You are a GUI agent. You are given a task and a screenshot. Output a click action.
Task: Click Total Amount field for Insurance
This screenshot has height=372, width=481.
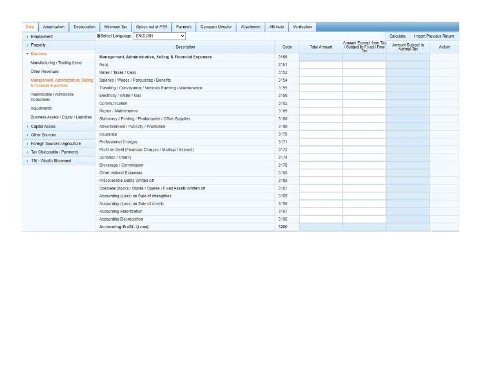[x=320, y=135]
